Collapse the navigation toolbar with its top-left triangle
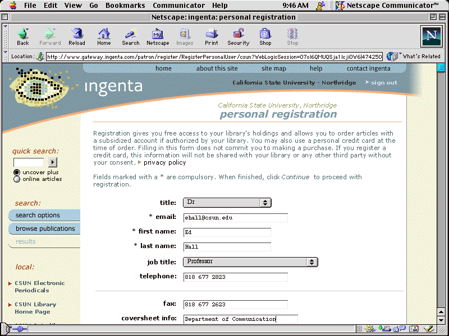The width and height of the screenshot is (449, 336). pyautogui.click(x=5, y=26)
